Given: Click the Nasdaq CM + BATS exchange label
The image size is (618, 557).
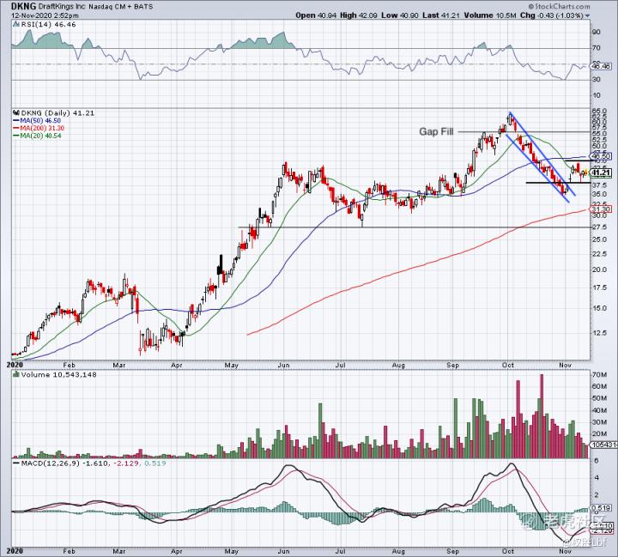Looking at the screenshot, I should point(121,7).
